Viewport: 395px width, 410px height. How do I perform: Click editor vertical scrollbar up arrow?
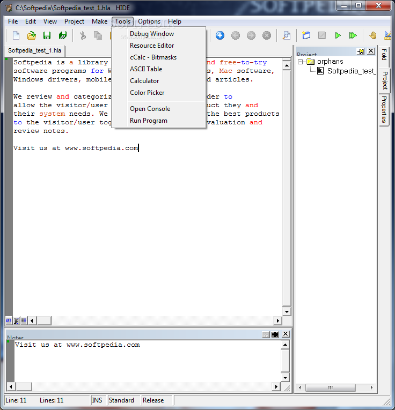tap(287, 65)
